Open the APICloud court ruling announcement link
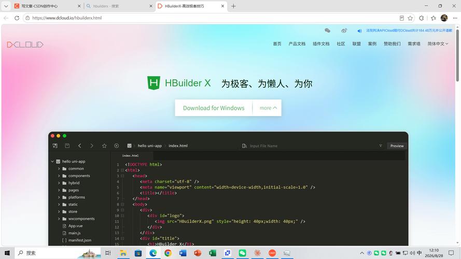This screenshot has width=461, height=259. coord(409,31)
